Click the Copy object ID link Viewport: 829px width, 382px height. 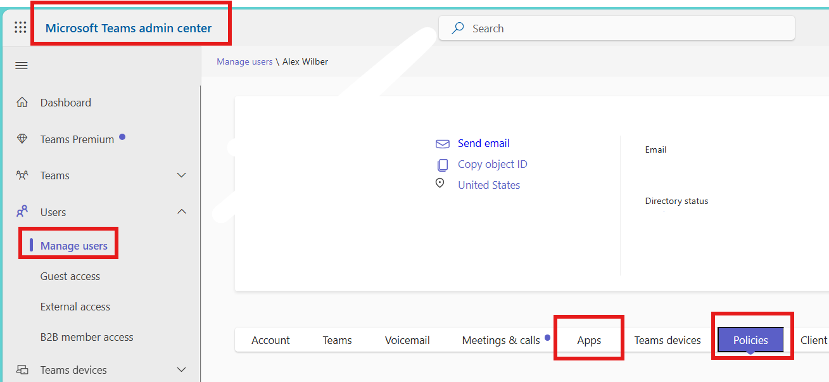[x=493, y=164]
